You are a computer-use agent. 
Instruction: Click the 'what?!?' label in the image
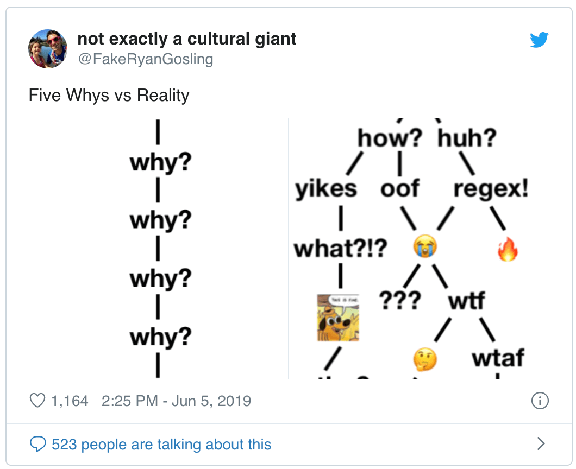click(341, 248)
